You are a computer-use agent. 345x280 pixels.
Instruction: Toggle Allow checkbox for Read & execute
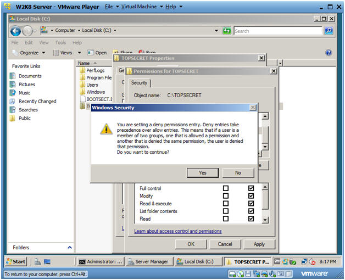(x=226, y=204)
